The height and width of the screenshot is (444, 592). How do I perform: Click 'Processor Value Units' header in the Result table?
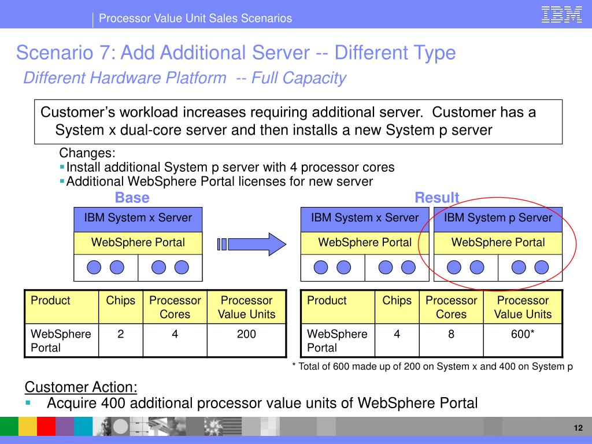[x=523, y=308]
